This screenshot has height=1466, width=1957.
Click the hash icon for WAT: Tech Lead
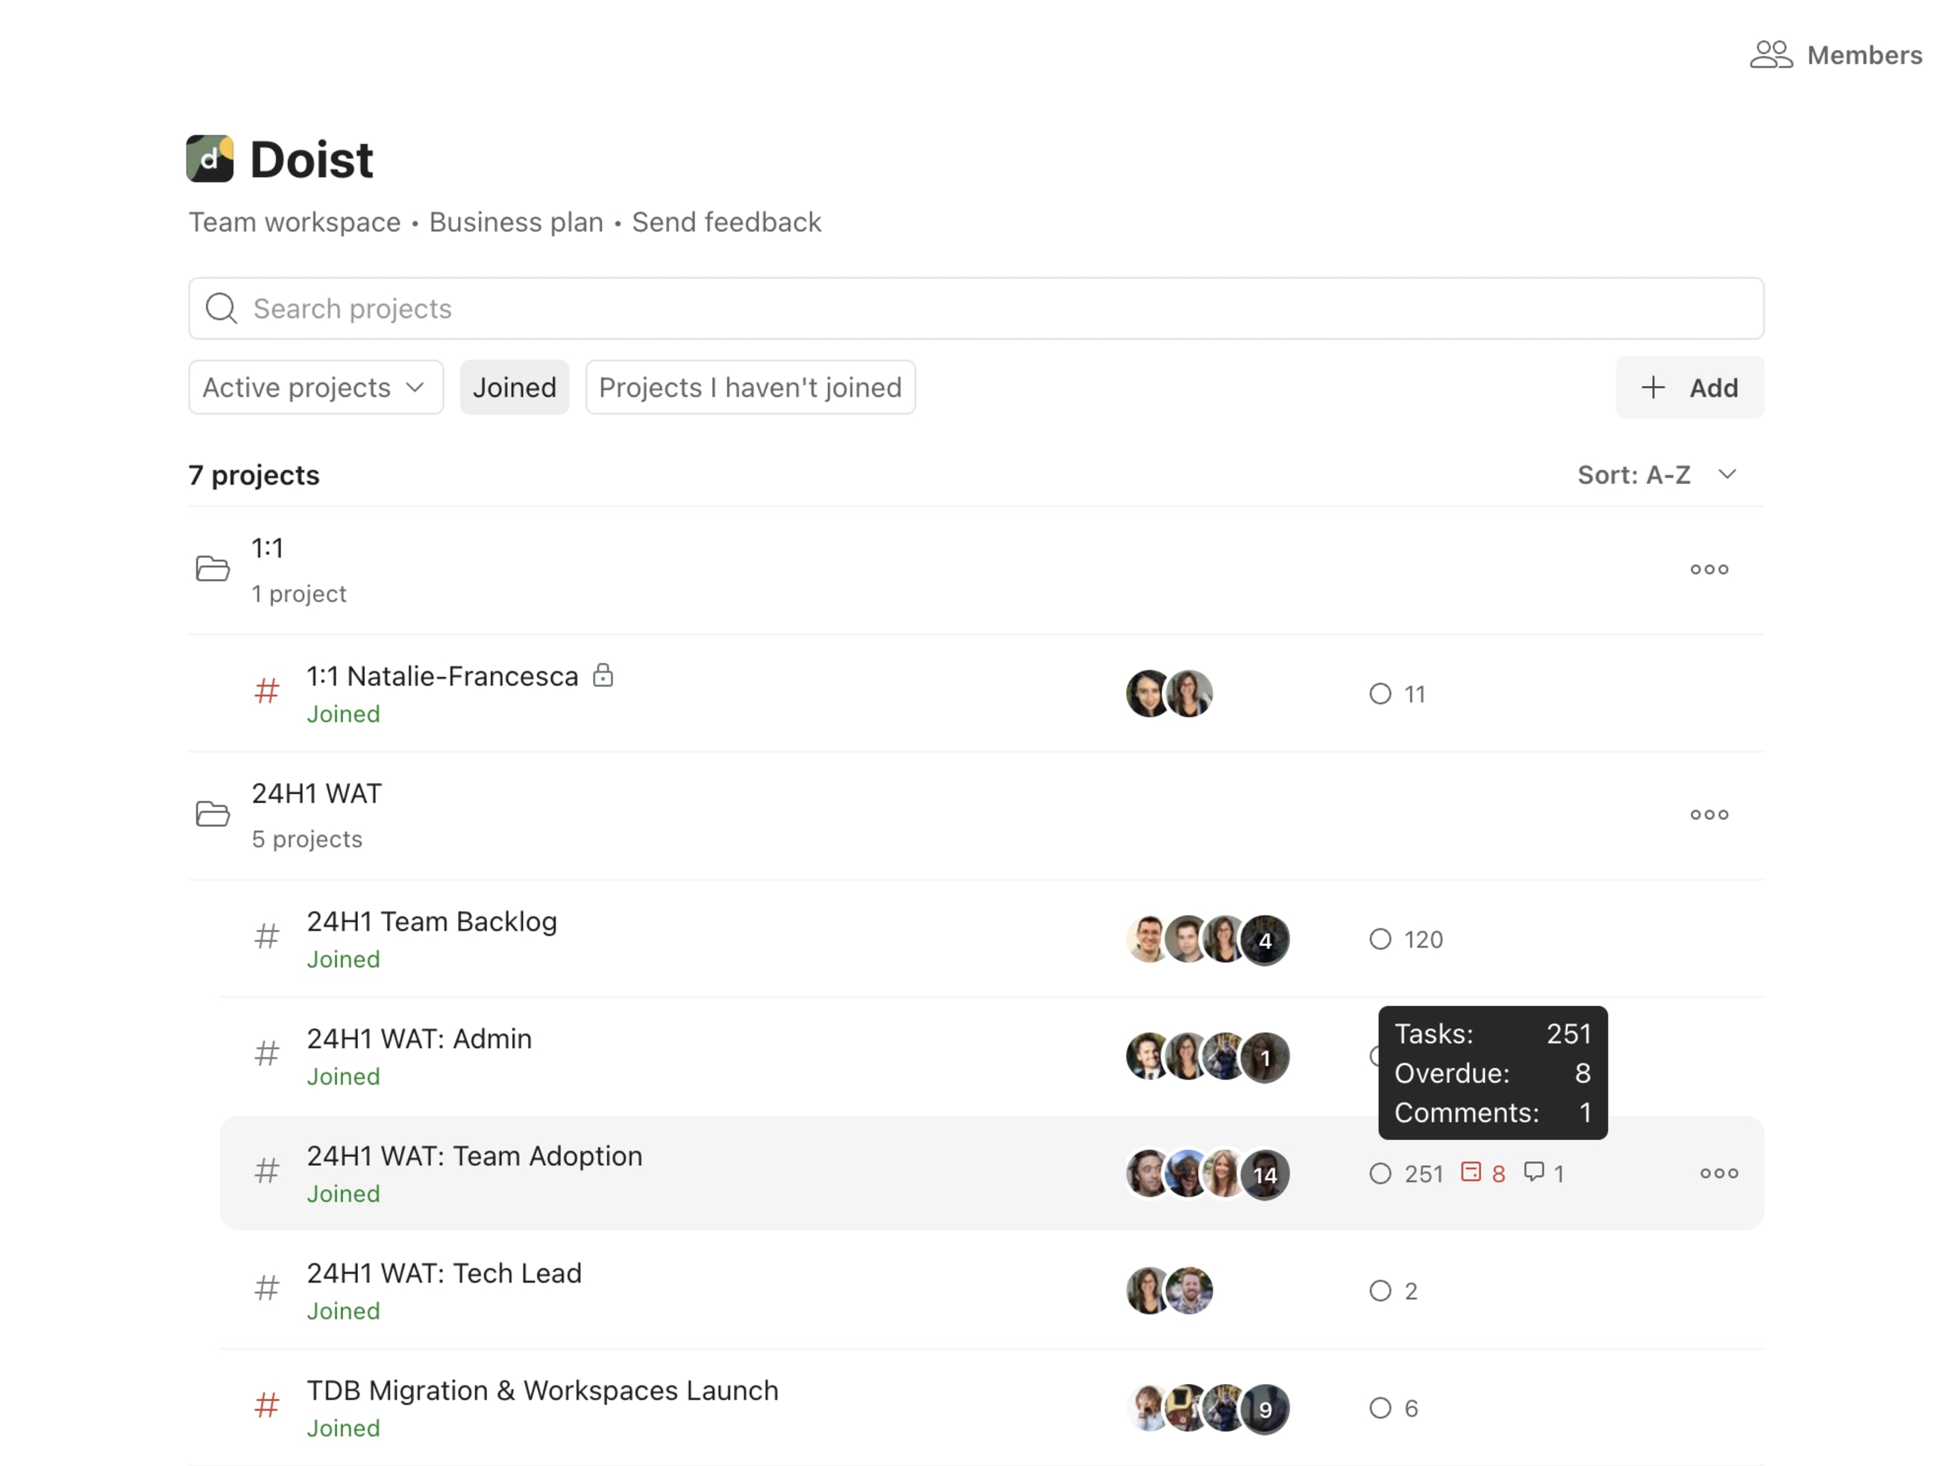pyautogui.click(x=266, y=1289)
